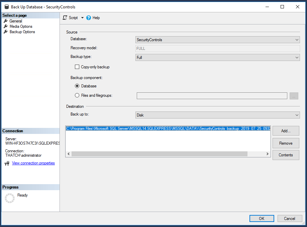Click the icon next to View connection properties

click(7, 163)
